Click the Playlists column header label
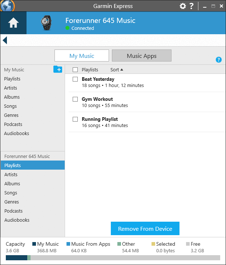 point(90,70)
